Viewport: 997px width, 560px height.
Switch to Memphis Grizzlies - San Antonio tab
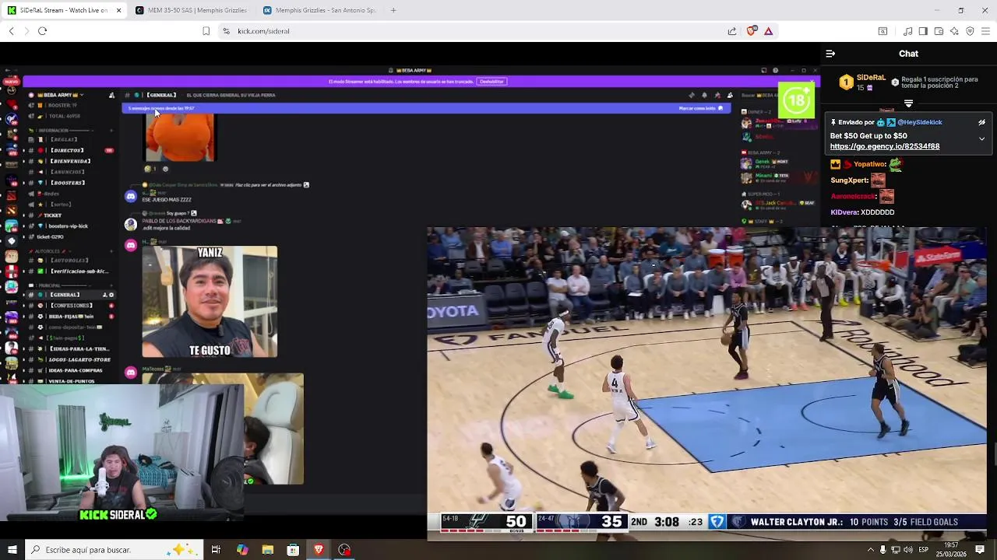319,10
